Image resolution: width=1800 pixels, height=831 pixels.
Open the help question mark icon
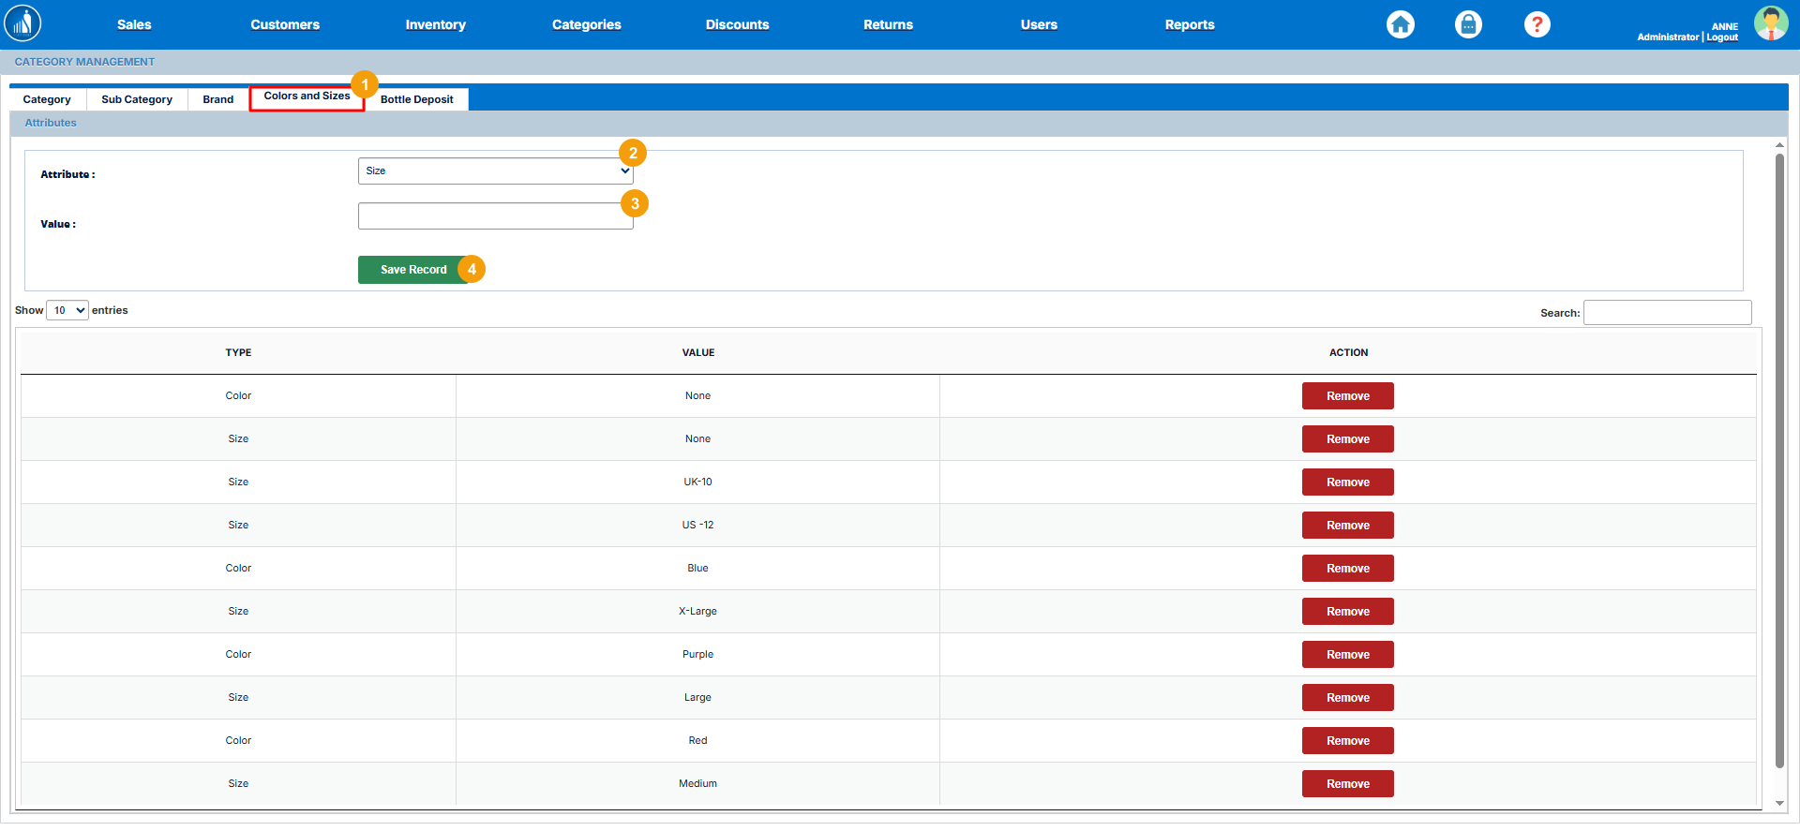1537,24
